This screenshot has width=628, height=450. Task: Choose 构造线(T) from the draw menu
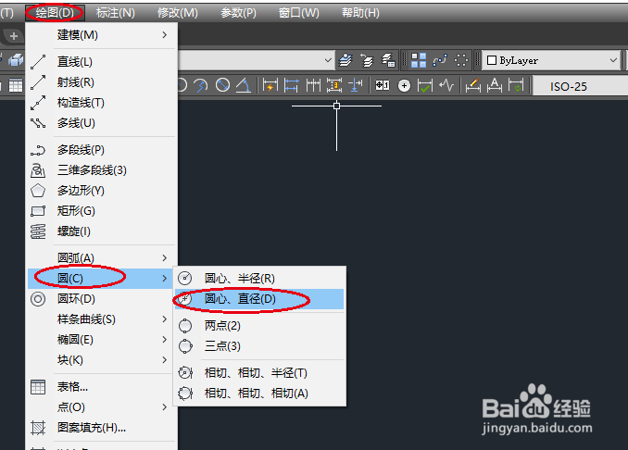click(102, 103)
